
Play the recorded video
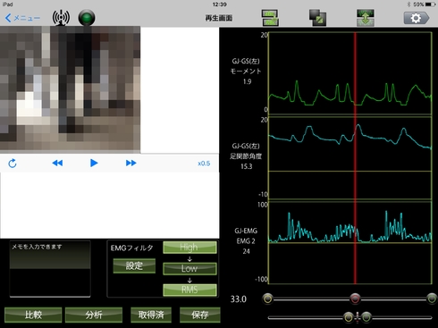pos(94,163)
